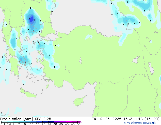Screen dimensions: 161x125
Task: Click the 15–20 mm legend swatch
Action: (x=39, y=122)
